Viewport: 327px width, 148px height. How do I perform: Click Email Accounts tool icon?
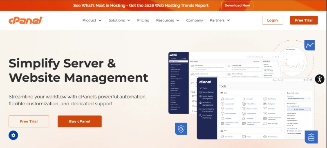pyautogui.click(x=222, y=99)
